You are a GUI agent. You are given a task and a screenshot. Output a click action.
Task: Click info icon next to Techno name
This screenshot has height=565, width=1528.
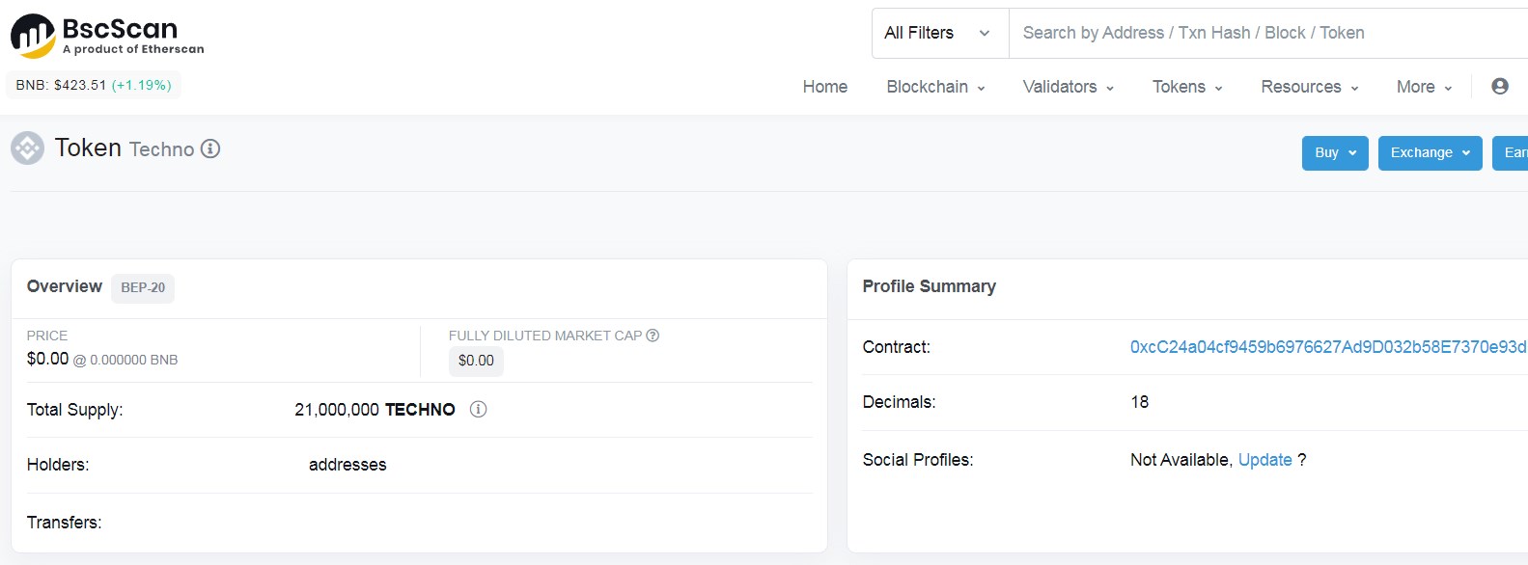(x=210, y=148)
